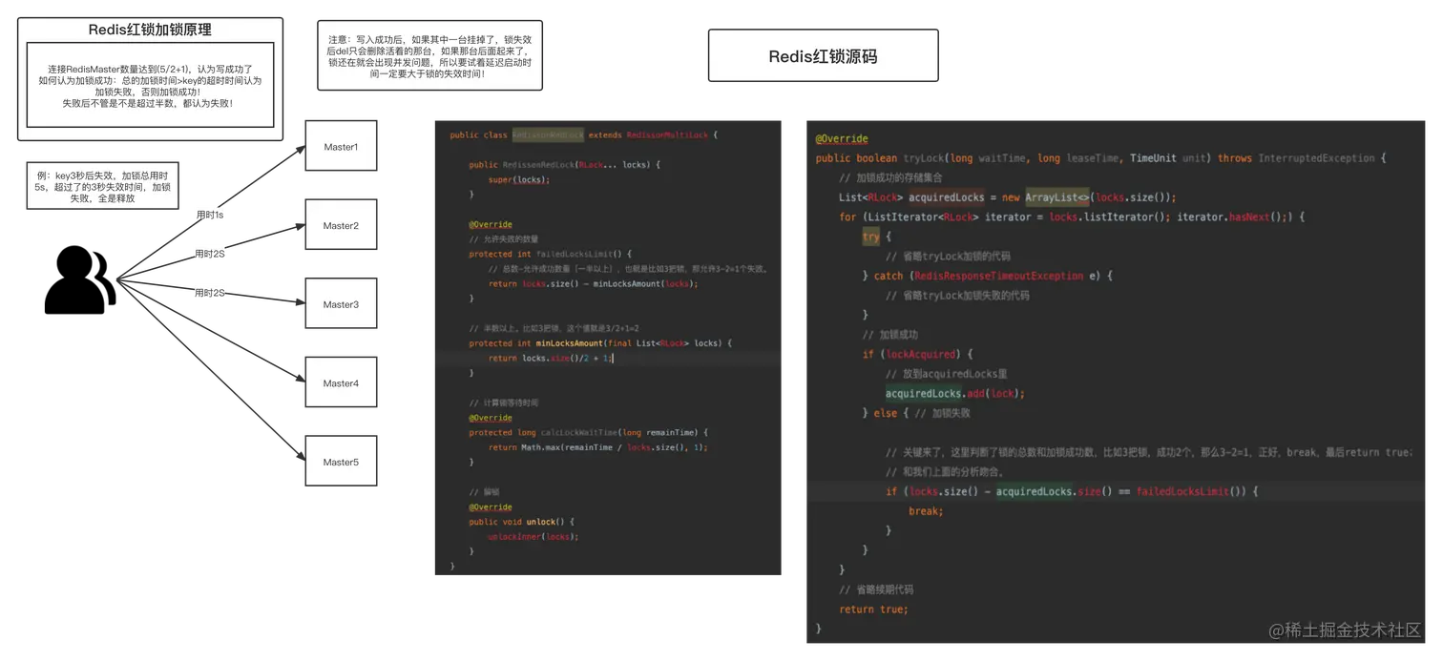This screenshot has height=661, width=1443.
Task: Click the 稀土掘金技术社区 watermark text
Action: [x=1346, y=630]
